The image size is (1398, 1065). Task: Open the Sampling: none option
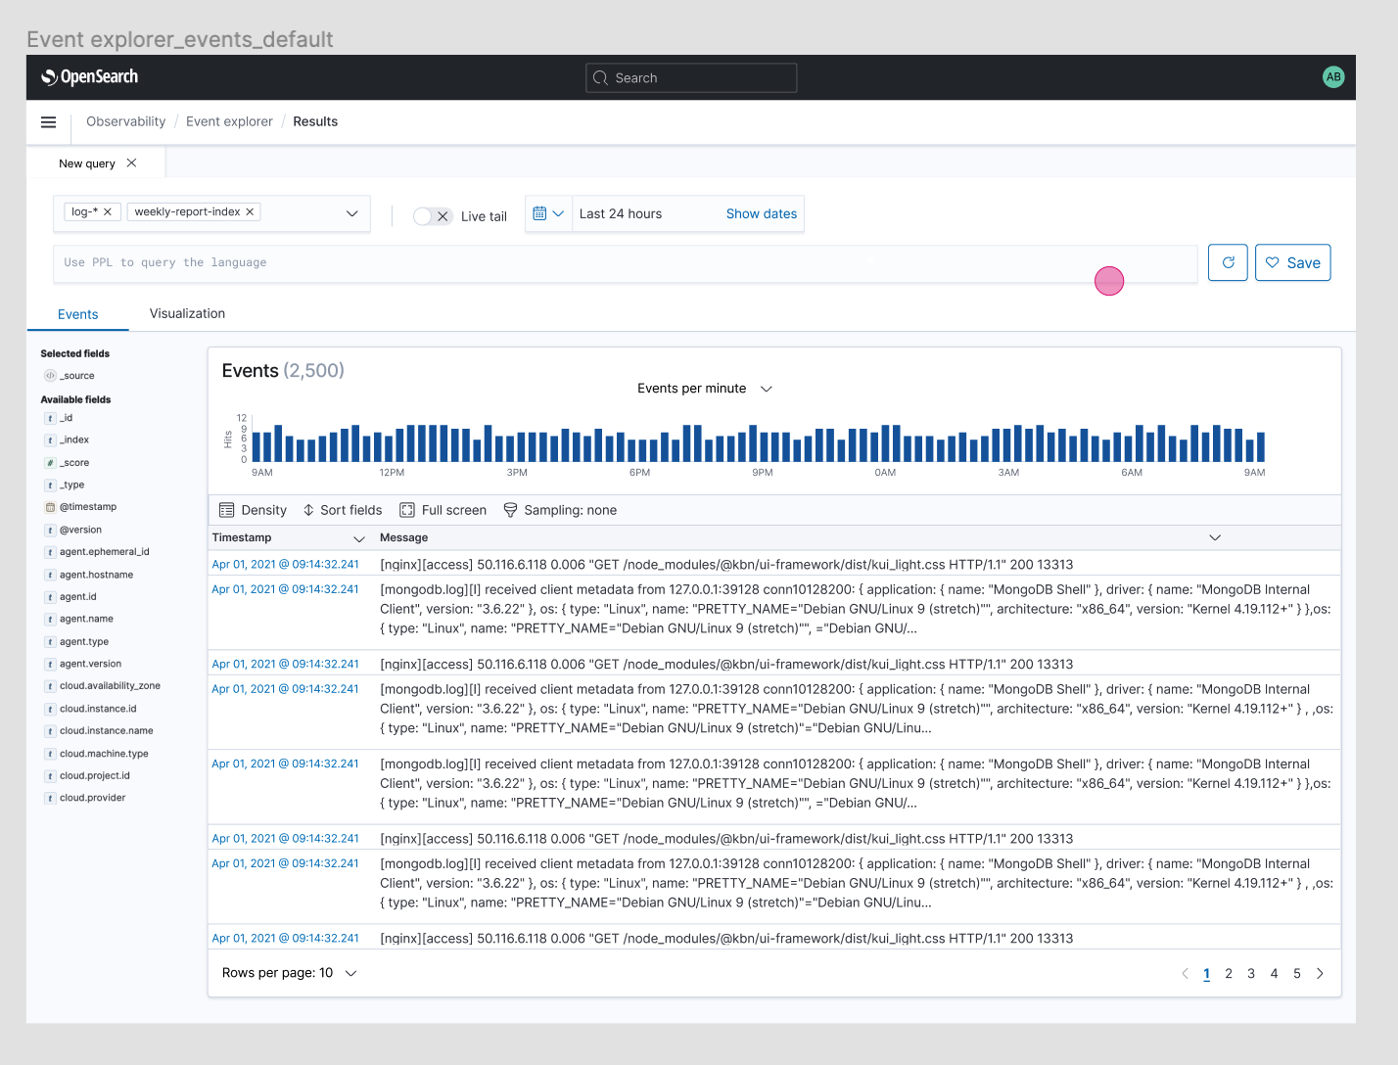tap(560, 510)
